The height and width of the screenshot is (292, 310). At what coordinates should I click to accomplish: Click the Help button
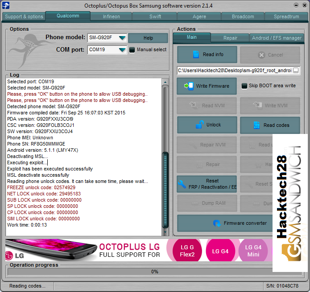coord(148,38)
